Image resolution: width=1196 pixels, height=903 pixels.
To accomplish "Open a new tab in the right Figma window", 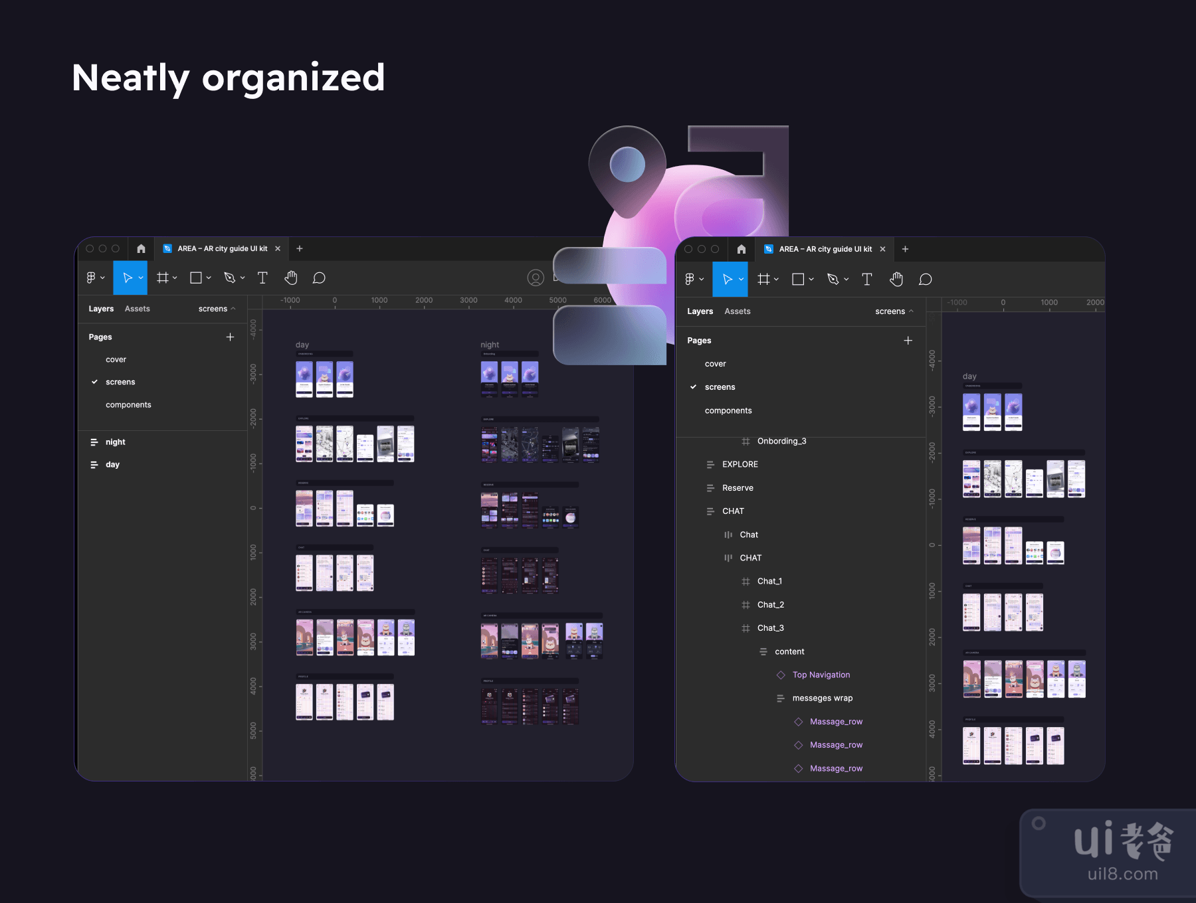I will (x=905, y=249).
